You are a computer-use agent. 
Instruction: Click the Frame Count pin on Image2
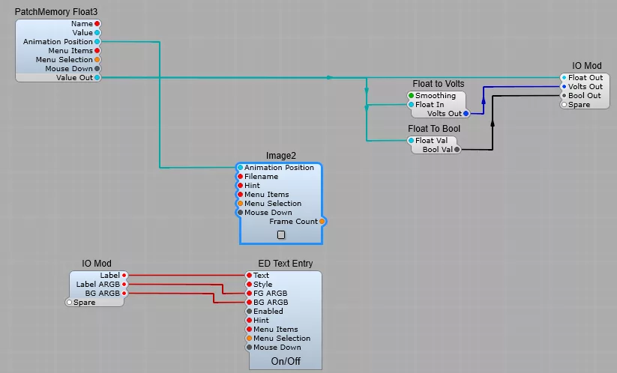322,222
